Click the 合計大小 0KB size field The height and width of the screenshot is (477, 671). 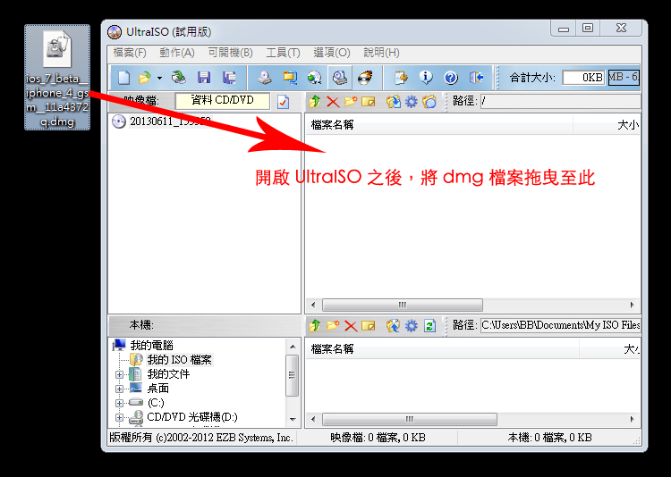point(583,78)
